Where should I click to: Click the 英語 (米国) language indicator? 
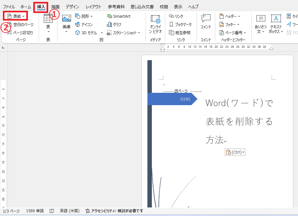pyautogui.click(x=69, y=211)
